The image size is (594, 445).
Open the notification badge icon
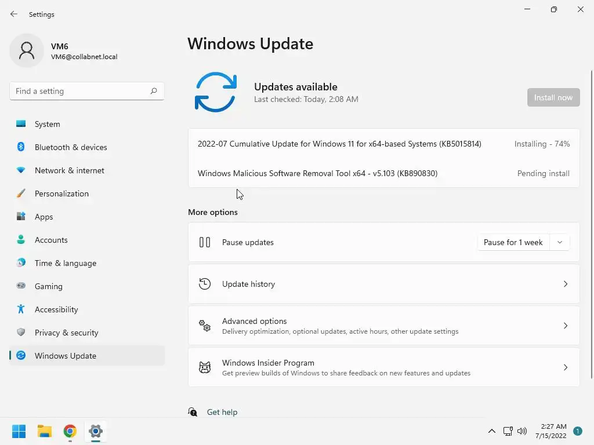tap(578, 431)
